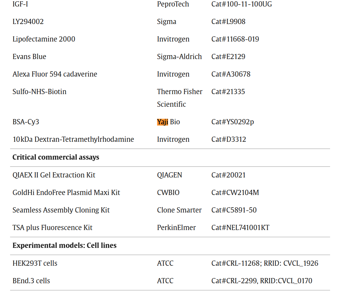Screen dimensions: 347x292
Task: Click Thermo Fisher Scientific source cell
Action: click(180, 98)
